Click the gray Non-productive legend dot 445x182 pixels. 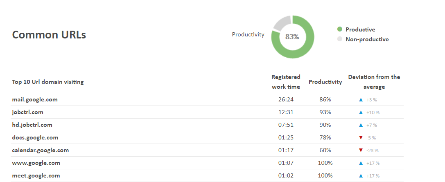tap(339, 39)
